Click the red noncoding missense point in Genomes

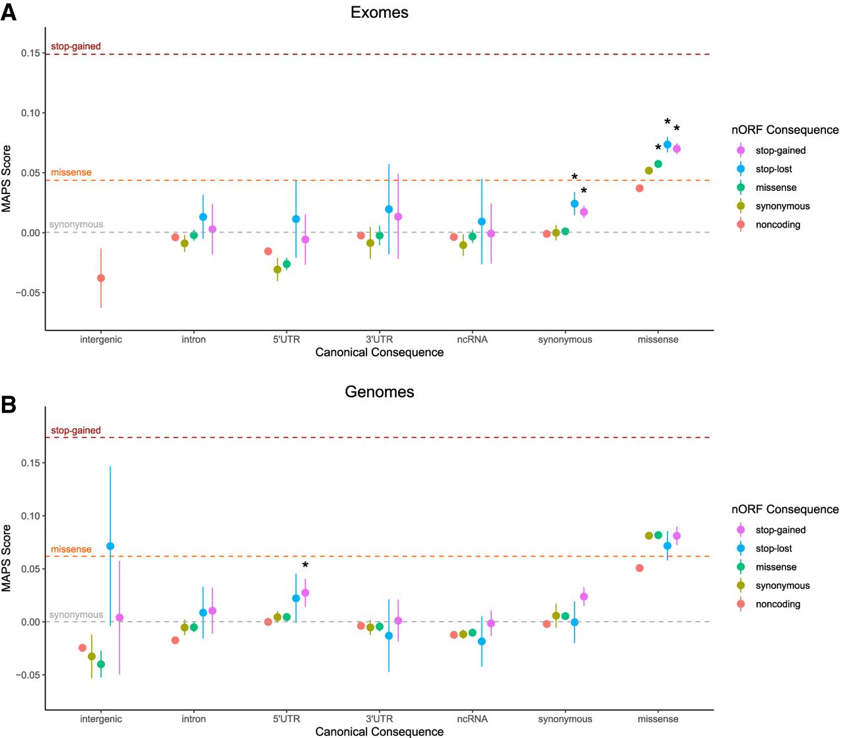[640, 568]
